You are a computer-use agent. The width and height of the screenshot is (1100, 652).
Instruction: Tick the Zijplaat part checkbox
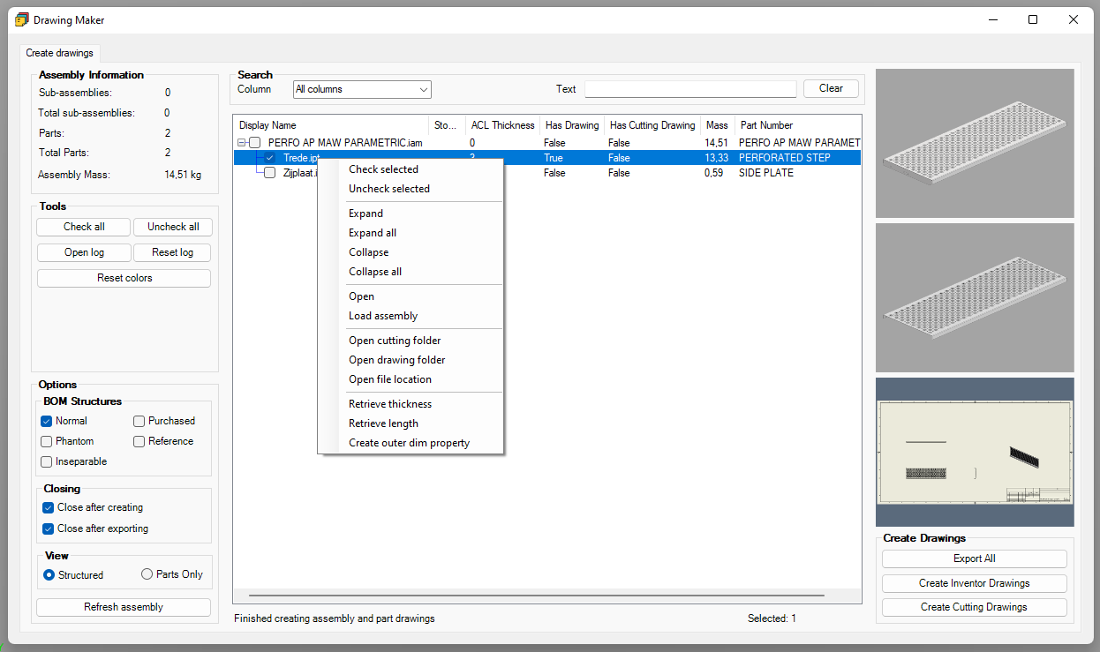point(270,173)
